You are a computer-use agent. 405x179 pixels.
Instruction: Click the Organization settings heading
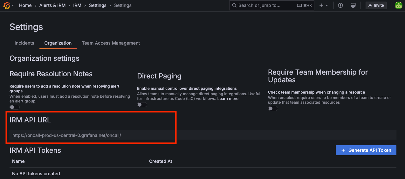pos(45,58)
